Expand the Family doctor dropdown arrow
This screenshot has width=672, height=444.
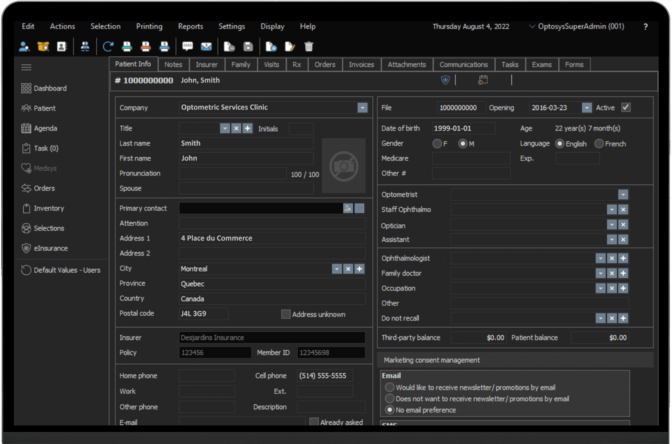(x=601, y=273)
